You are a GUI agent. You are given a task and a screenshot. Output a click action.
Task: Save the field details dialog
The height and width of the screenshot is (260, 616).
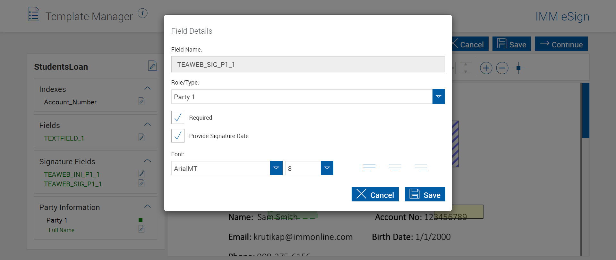[x=425, y=194]
